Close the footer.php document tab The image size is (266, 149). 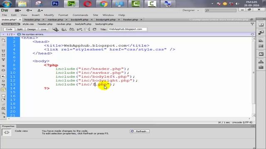(x=141, y=19)
